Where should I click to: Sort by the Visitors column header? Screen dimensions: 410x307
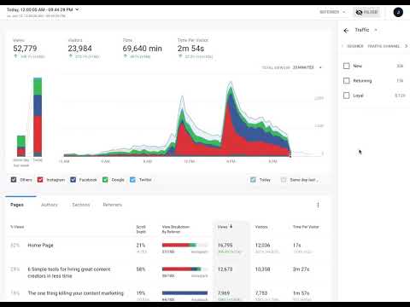261,227
